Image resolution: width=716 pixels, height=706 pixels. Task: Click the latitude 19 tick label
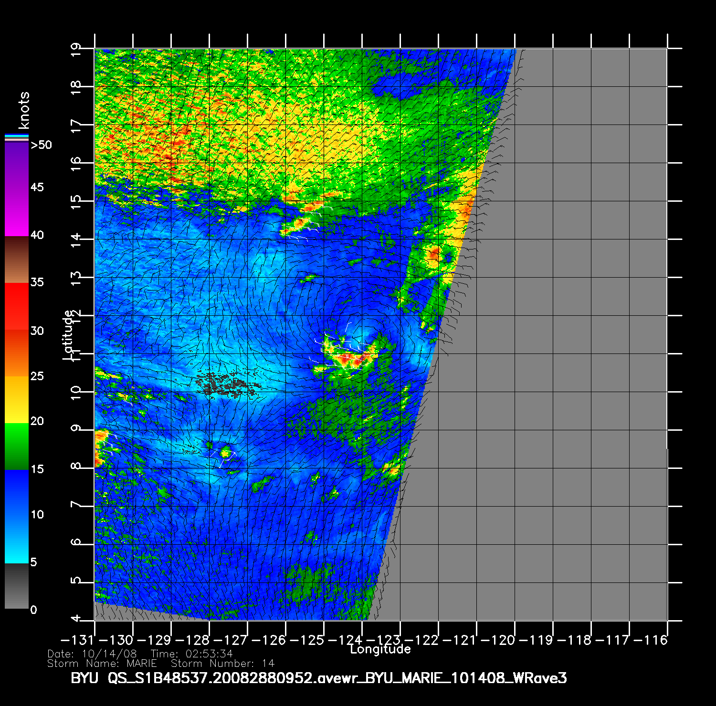coord(76,49)
